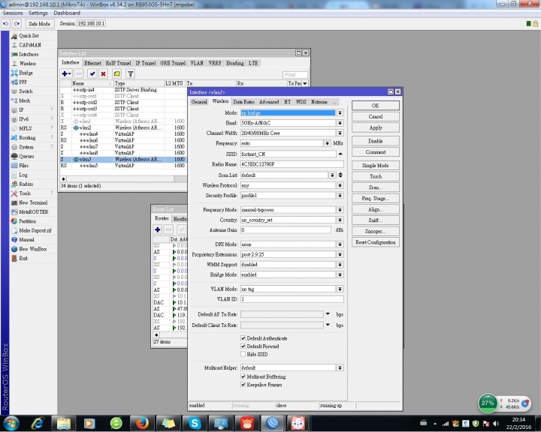The height and width of the screenshot is (432, 541).
Task: Open Quick Set in the sidebar
Action: click(29, 36)
